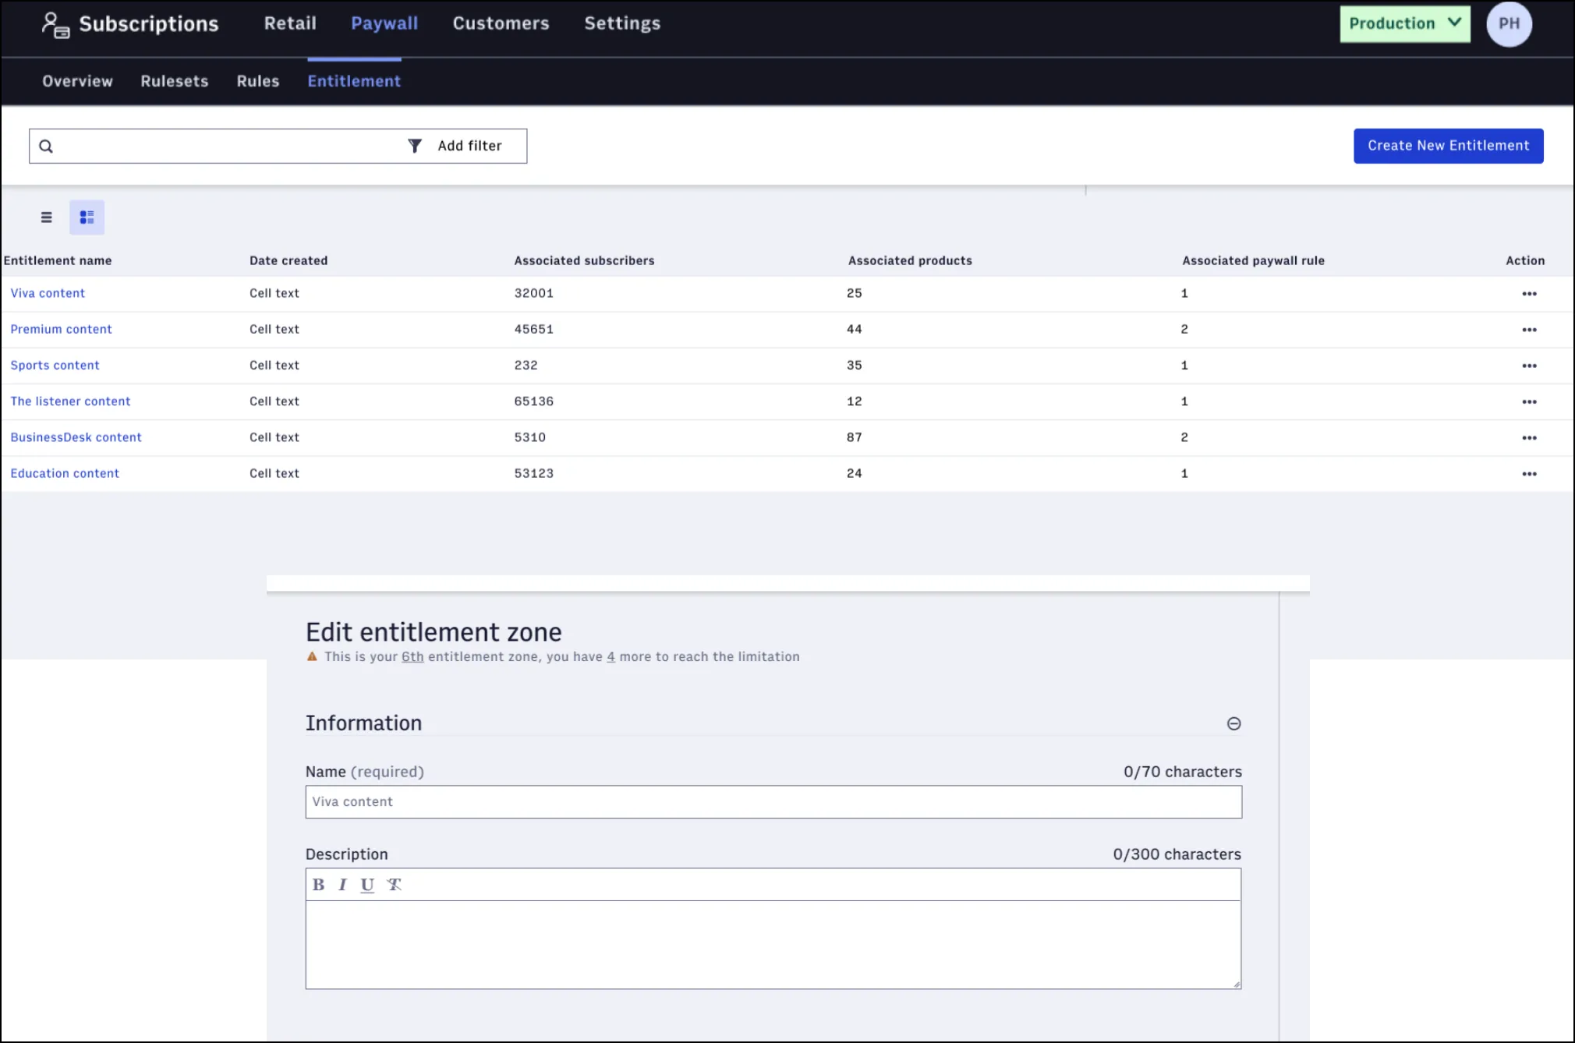Open the Paywall menu
Viewport: 1575px width, 1043px height.
(x=384, y=23)
